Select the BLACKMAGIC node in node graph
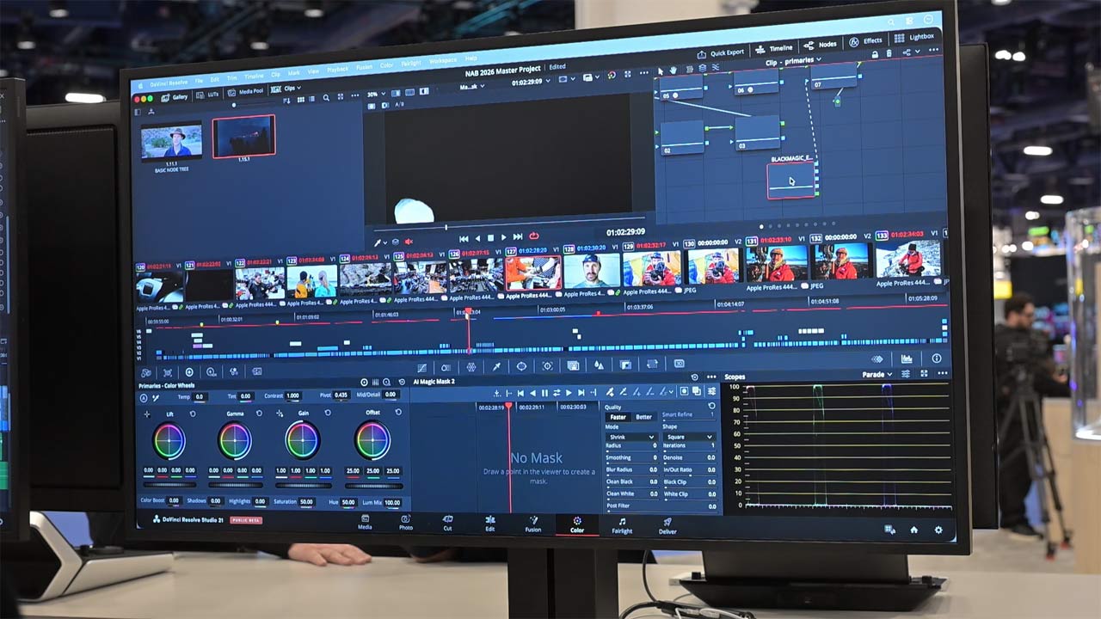Viewport: 1101px width, 619px height. click(x=791, y=181)
